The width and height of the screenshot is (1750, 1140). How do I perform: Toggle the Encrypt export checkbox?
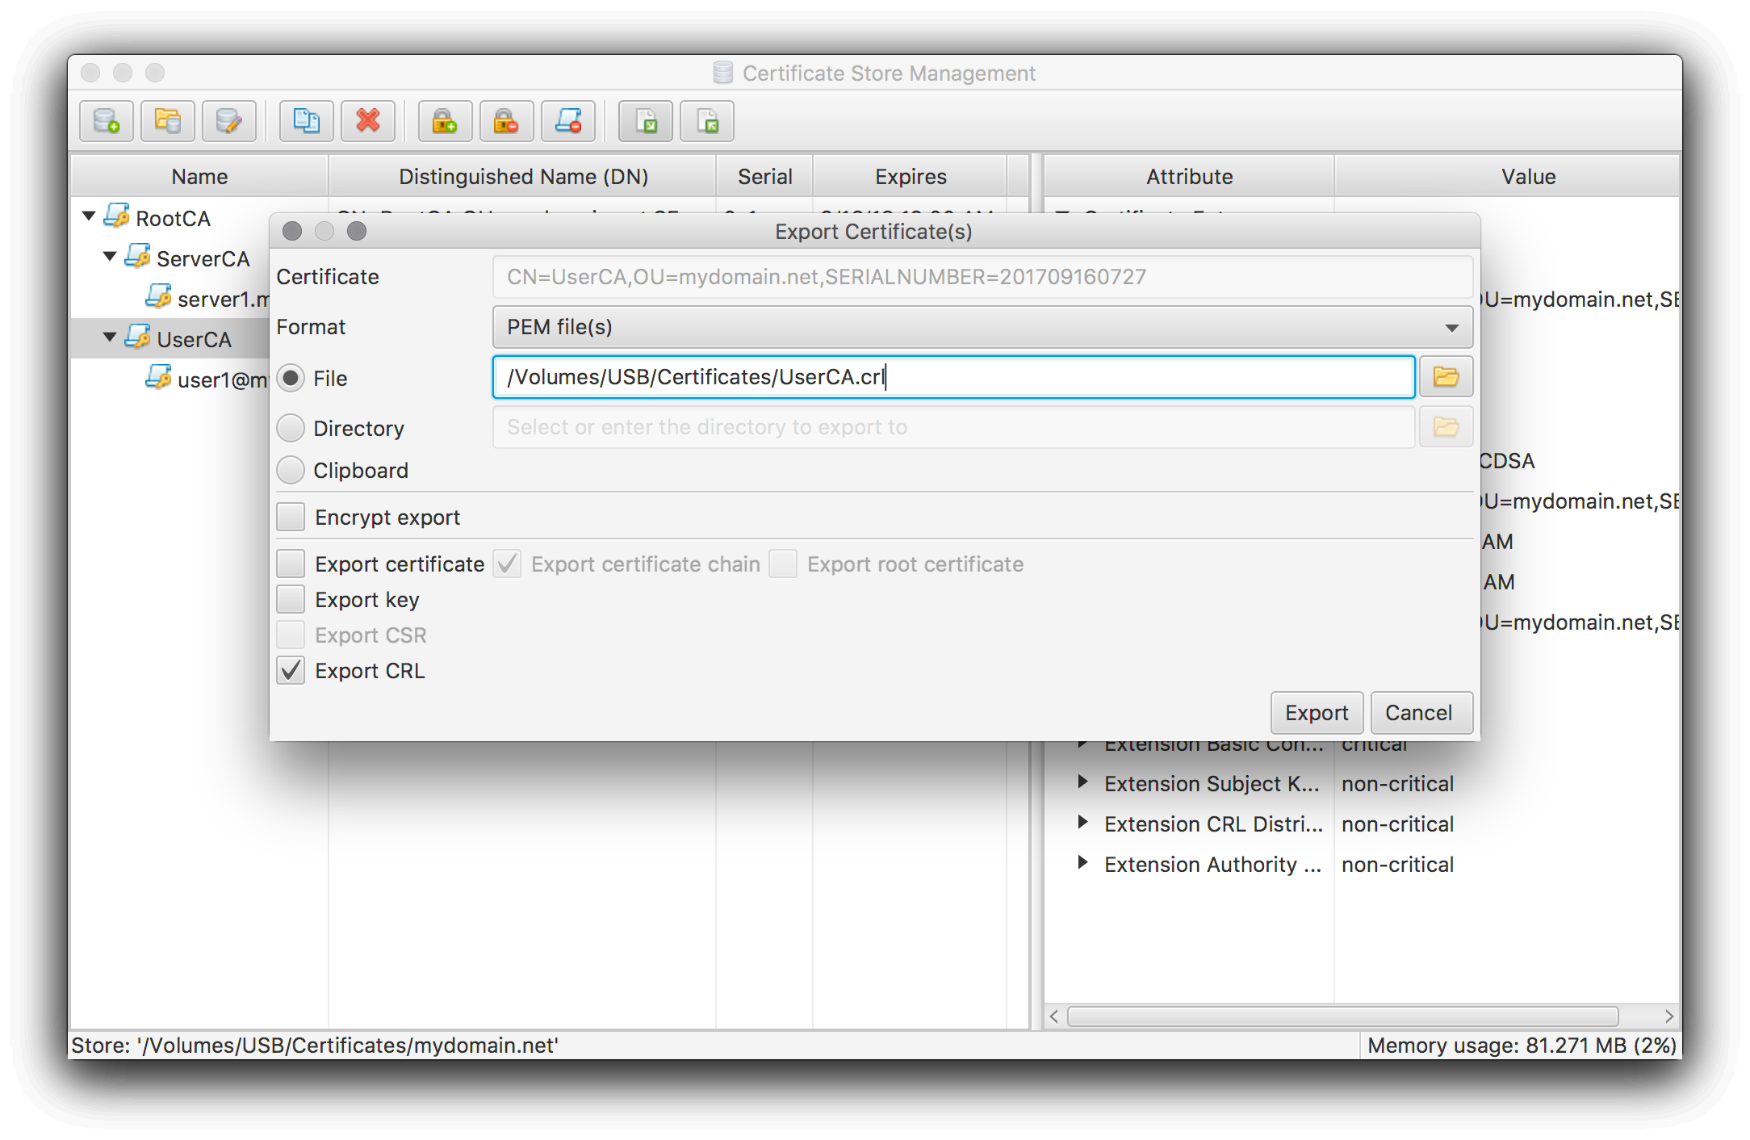point(291,519)
